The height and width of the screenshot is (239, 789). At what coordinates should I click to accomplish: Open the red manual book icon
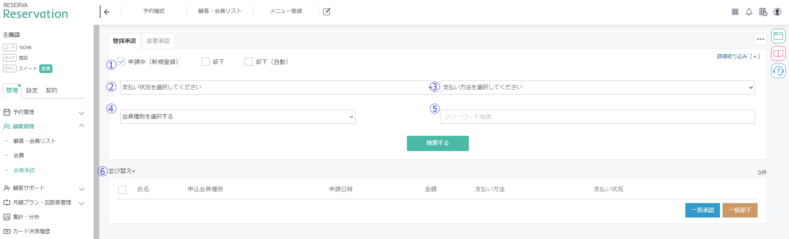coord(778,54)
